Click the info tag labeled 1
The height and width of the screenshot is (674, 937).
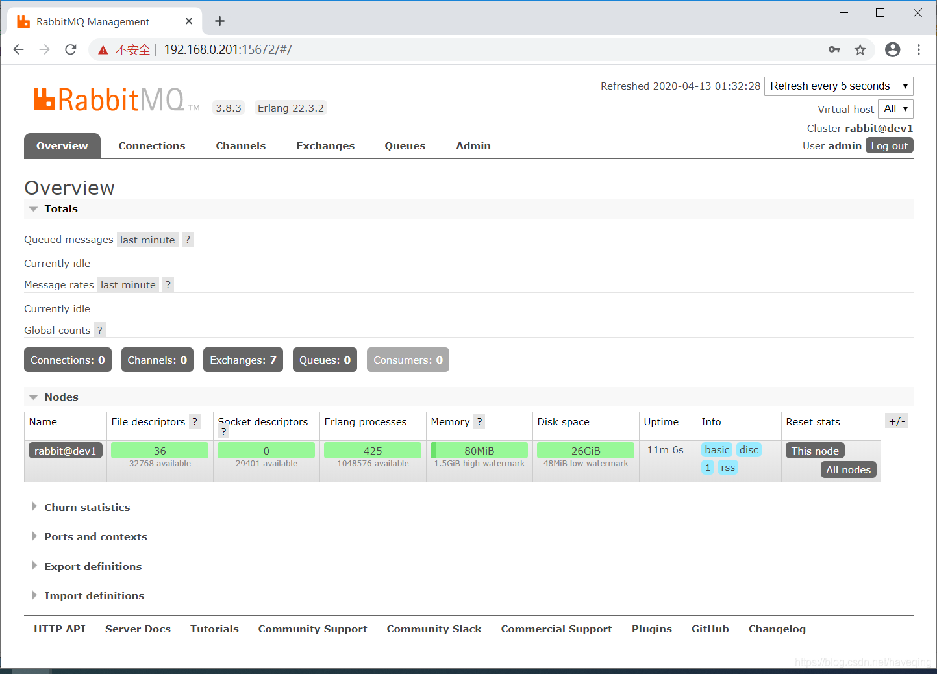click(x=708, y=468)
